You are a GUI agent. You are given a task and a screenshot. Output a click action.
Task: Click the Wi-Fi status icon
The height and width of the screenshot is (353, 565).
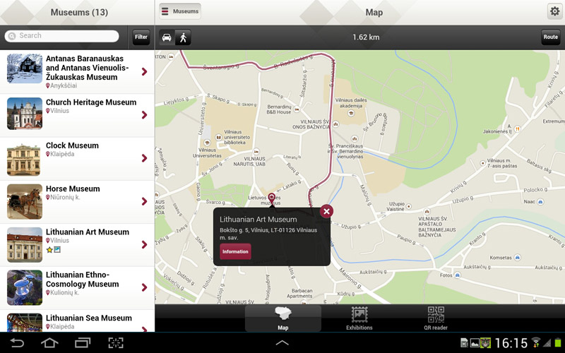click(x=536, y=342)
